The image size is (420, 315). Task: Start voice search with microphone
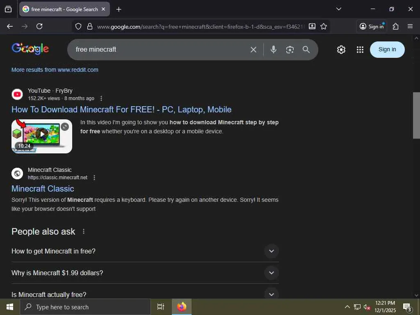point(274,50)
